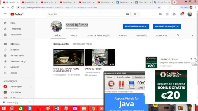Image resolution: width=198 pixels, height=111 pixels.
Task: Open the ACERCA DE tab
Action: [161, 36]
